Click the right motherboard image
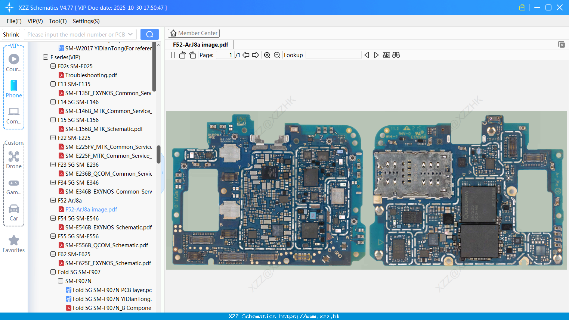 [467, 189]
